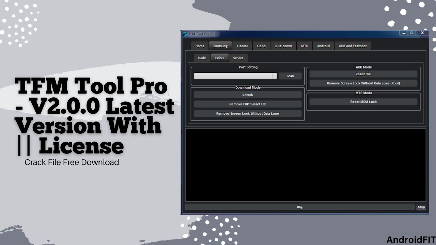Click Remove FRP / React / EE
Viewport: 436px width, 245px height.
(248, 104)
